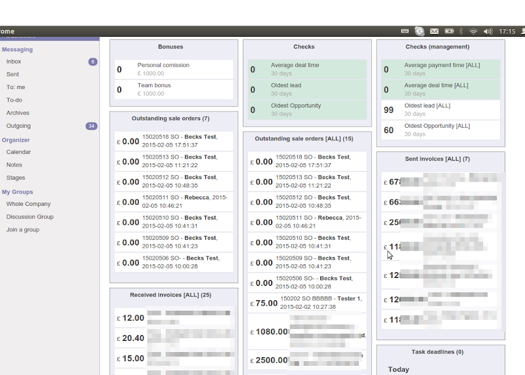
Task: Click the Join a group link
Action: [x=23, y=230]
